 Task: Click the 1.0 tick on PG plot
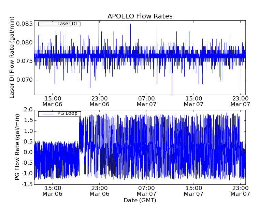coord(28,131)
